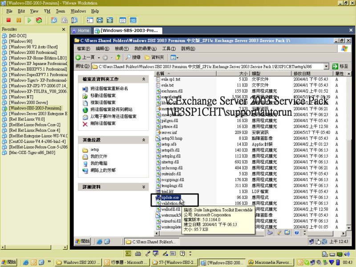356x267 pixels.
Task: Click in the Explorer address field
Action: tap(207, 66)
